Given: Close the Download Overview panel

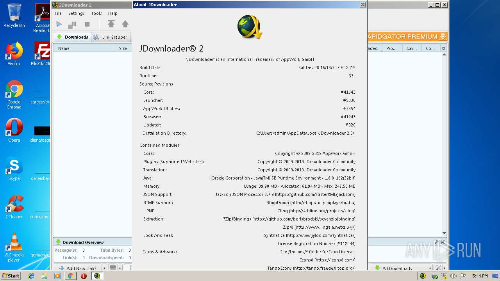Looking at the screenshot, I should click(443, 242).
